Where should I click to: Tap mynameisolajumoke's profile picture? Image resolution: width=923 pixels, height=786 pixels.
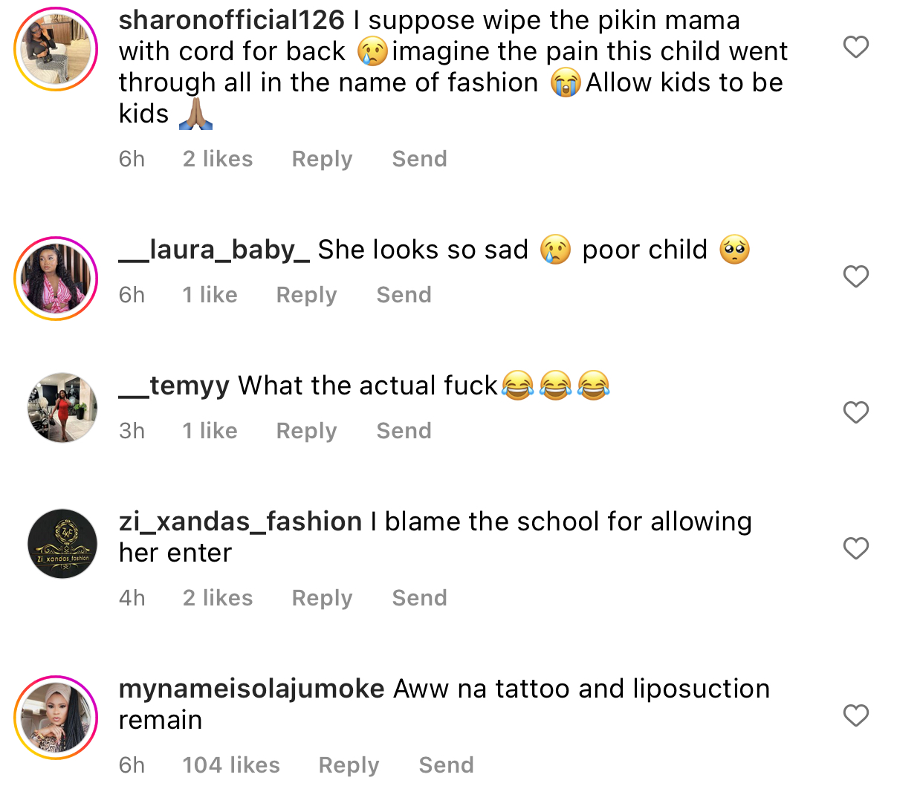pos(56,718)
